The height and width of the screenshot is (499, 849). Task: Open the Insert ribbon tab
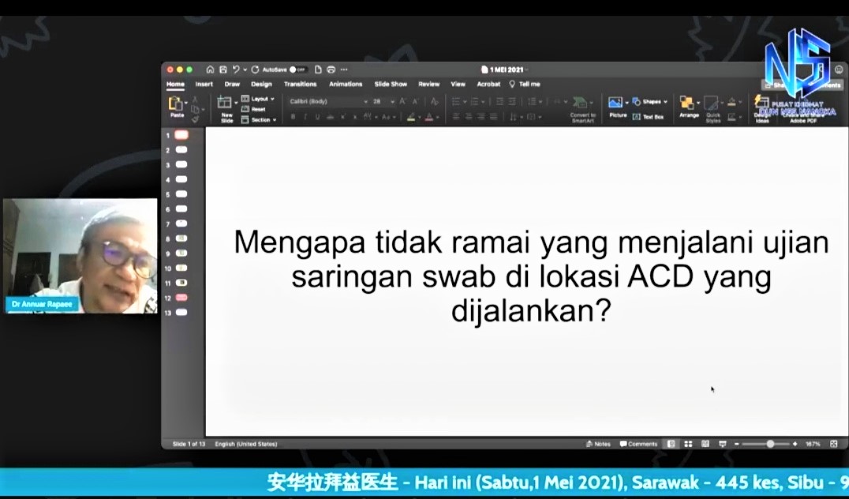204,84
